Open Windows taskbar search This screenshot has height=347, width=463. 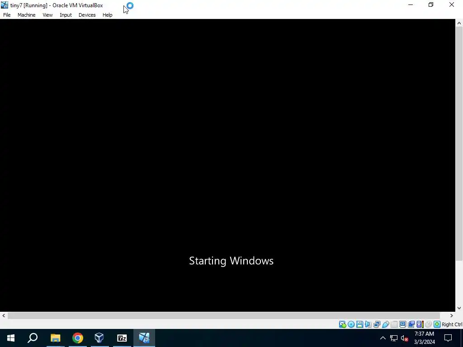pos(33,338)
